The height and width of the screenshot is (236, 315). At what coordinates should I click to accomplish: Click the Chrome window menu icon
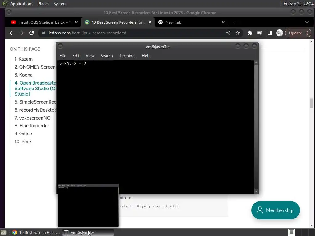click(9, 12)
